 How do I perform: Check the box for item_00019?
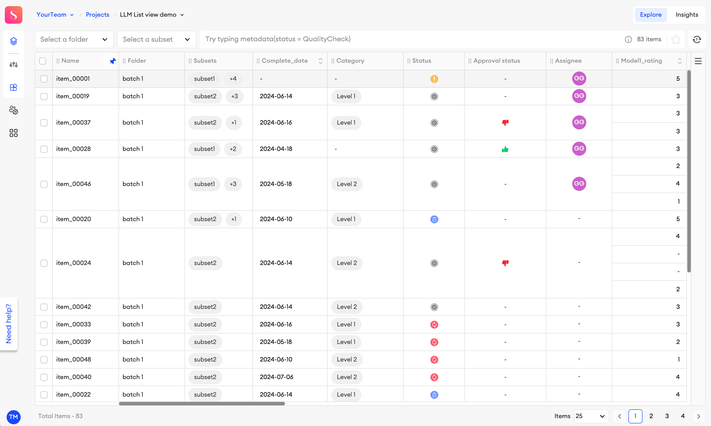click(x=44, y=97)
